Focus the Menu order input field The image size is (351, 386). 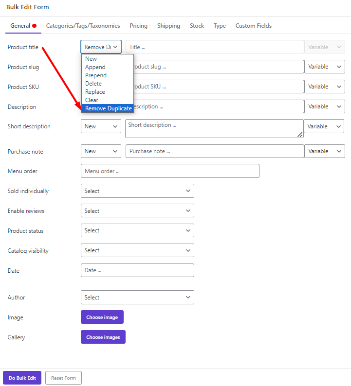pos(170,171)
